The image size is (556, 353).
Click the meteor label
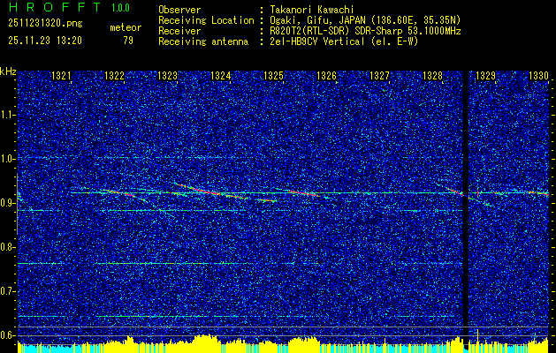click(126, 27)
